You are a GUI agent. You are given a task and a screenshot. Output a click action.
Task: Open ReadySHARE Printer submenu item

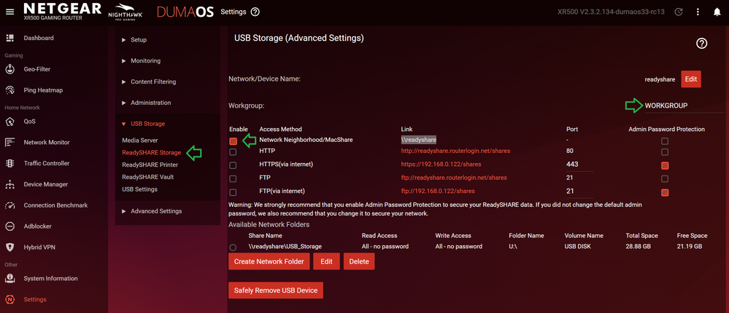coord(150,165)
